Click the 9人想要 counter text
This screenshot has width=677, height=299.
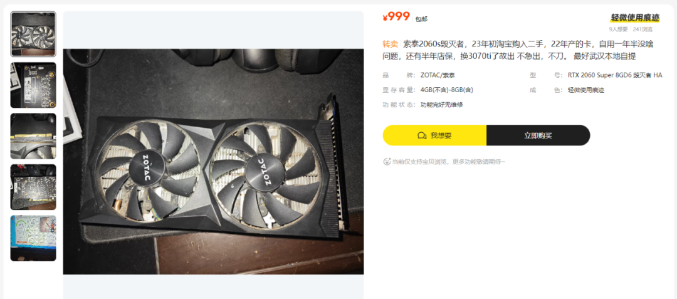coord(618,29)
